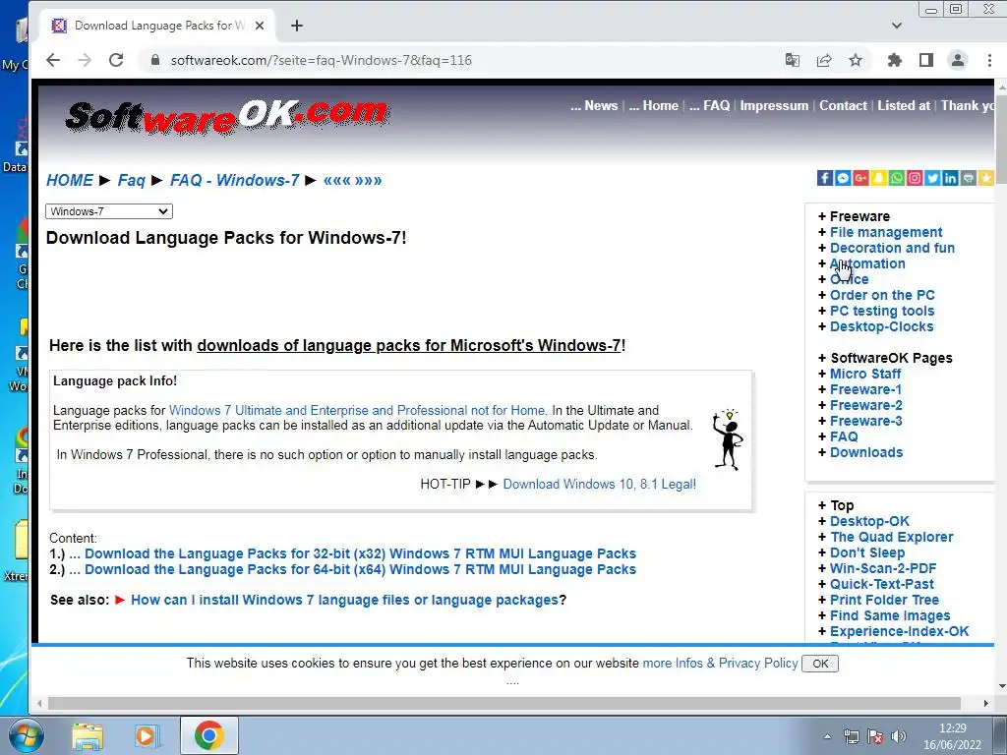Image resolution: width=1007 pixels, height=755 pixels.
Task: Open Windows Start menu
Action: [x=26, y=735]
